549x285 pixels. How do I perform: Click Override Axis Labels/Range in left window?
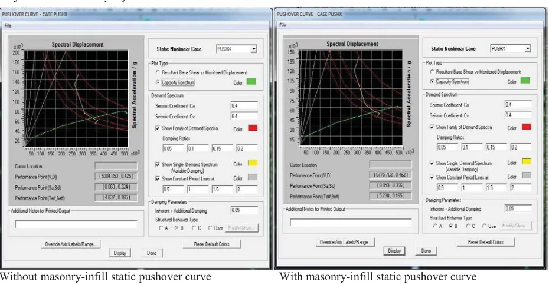(70, 244)
